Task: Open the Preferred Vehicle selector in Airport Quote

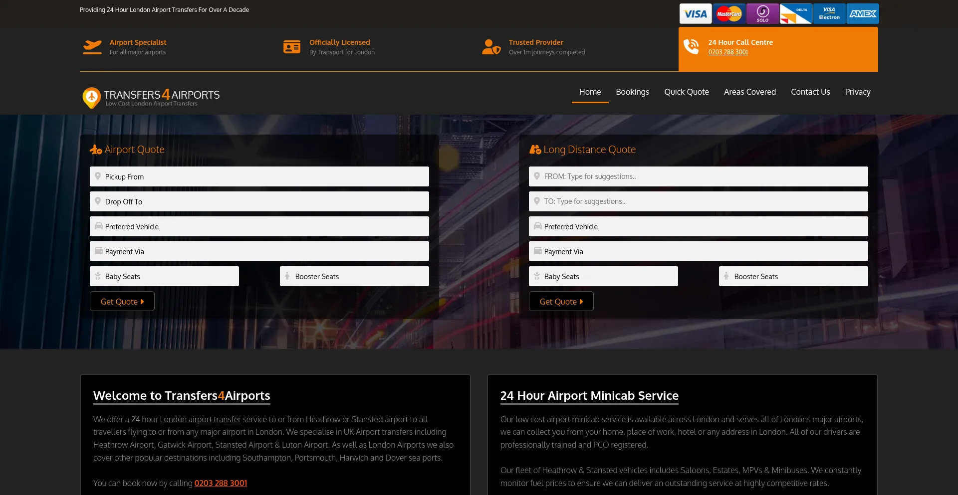Action: 259,226
